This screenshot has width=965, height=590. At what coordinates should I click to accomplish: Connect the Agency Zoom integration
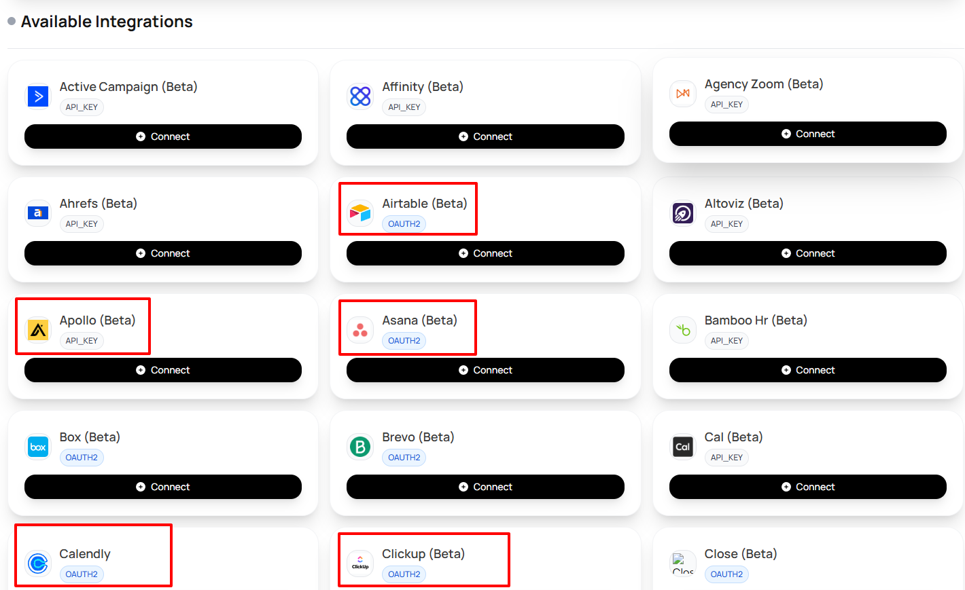pyautogui.click(x=808, y=134)
